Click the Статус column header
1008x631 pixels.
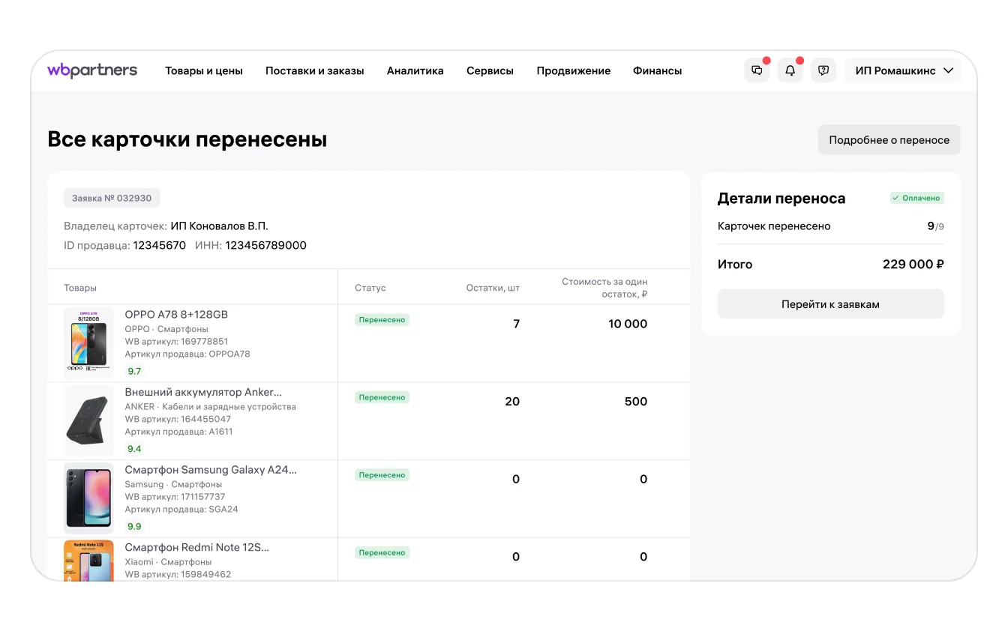pos(370,288)
